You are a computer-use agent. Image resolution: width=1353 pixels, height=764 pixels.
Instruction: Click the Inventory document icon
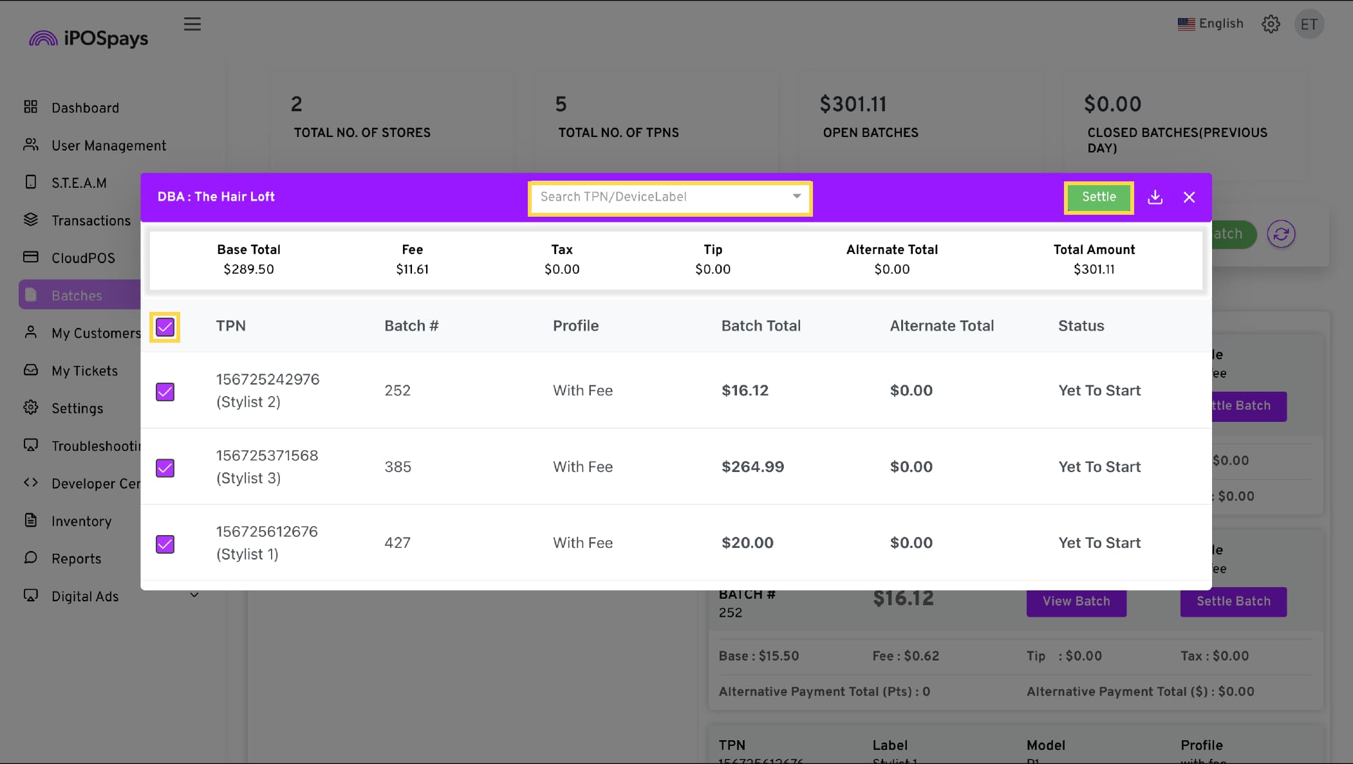point(31,520)
